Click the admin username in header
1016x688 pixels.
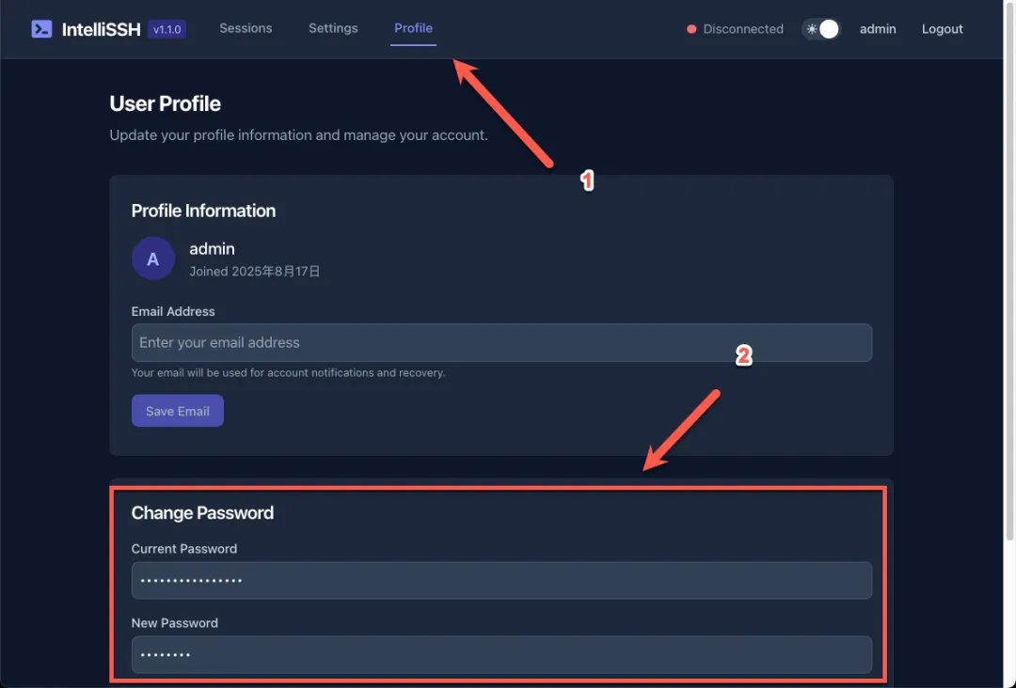coord(878,29)
